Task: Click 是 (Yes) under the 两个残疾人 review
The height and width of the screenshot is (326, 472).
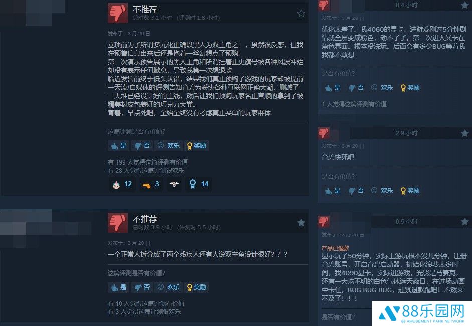Action: tap(118, 287)
